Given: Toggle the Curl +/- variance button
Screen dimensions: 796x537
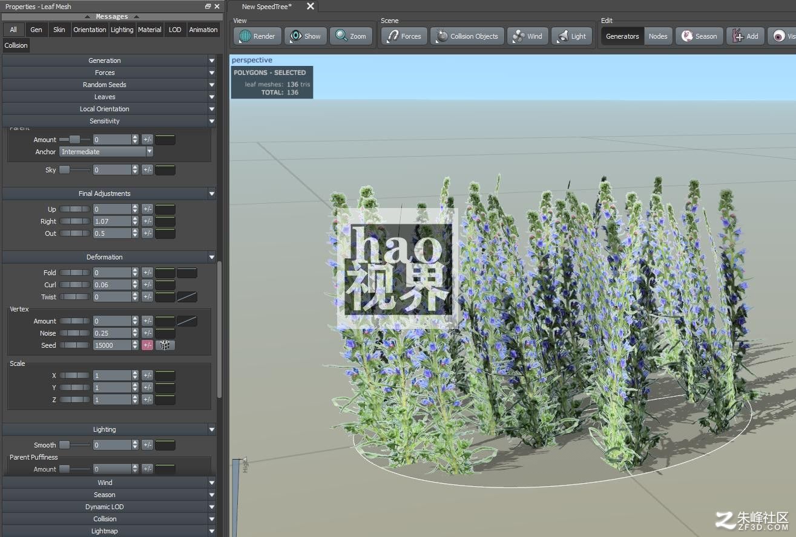Looking at the screenshot, I should click(x=147, y=285).
